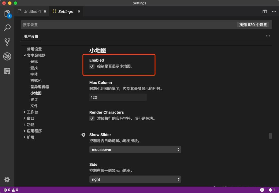
Task: Open the Extensions icon in the activity bar
Action: (x=7, y=71)
